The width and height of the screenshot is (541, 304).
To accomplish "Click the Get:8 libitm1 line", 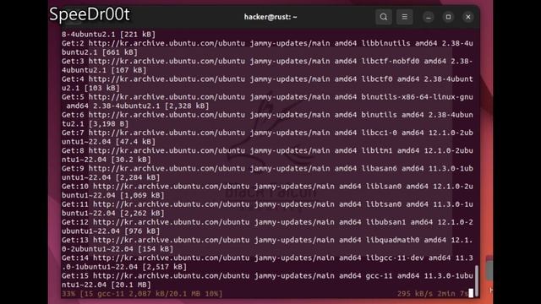I will click(267, 151).
